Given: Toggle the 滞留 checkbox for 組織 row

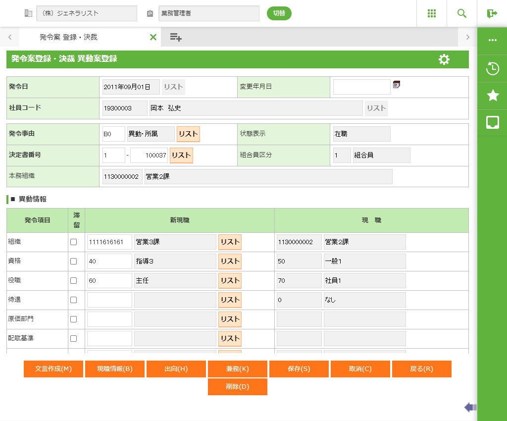Looking at the screenshot, I should 74,242.
